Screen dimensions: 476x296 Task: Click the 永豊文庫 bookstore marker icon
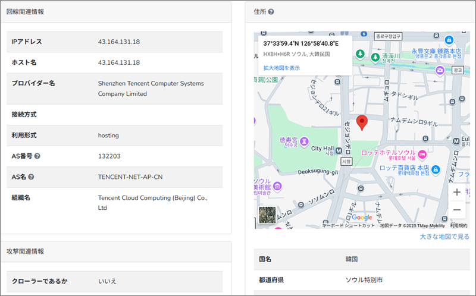(x=449, y=40)
